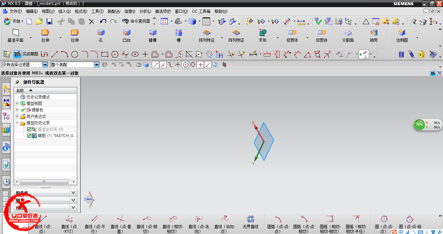Viewport: 443px width, 234px height.
Task: Click the Undo arrow icon
Action: pyautogui.click(x=103, y=21)
